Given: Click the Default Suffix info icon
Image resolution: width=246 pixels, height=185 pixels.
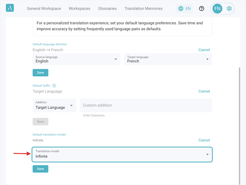Looking at the screenshot, I should point(54,86).
